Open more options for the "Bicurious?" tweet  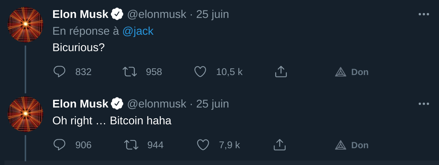pyautogui.click(x=424, y=15)
